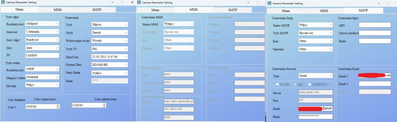Click Czas rozpoczęcia time field showing 10:00:00
The width and height of the screenshot is (397, 122).
(x=43, y=106)
